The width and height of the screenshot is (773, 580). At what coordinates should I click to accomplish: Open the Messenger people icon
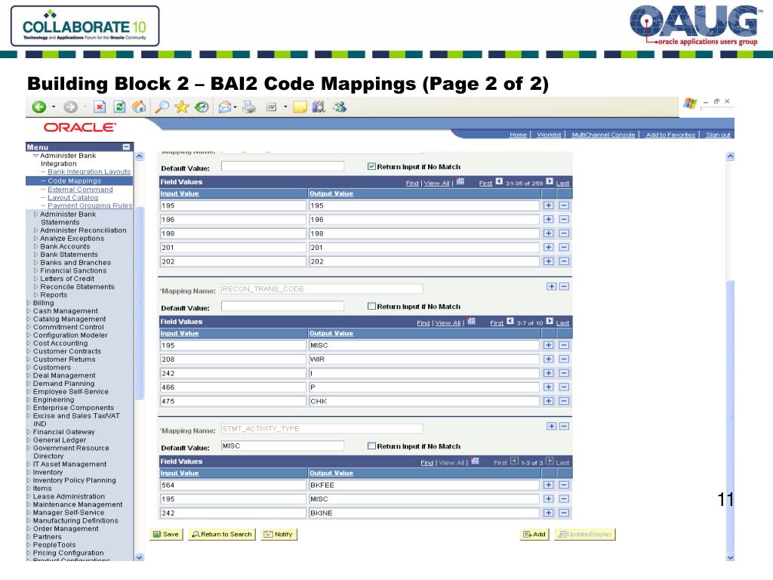click(340, 106)
